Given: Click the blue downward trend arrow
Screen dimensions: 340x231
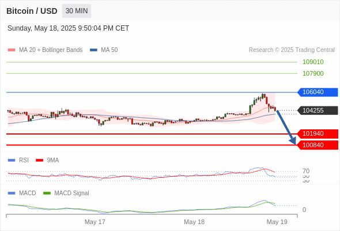Looking at the screenshot, I should [286, 128].
